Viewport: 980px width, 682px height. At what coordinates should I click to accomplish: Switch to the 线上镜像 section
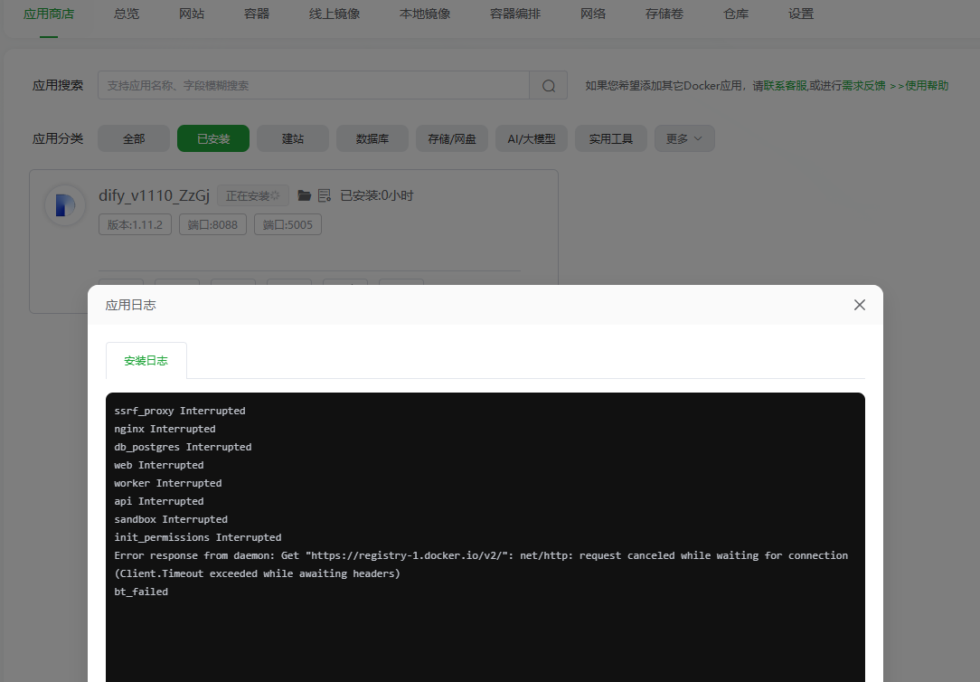[334, 14]
